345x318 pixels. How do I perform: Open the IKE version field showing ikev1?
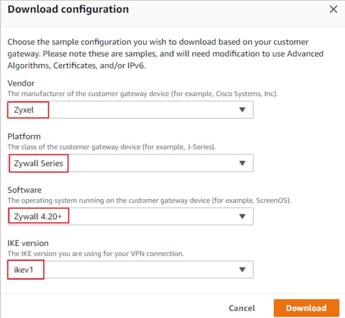point(131,270)
